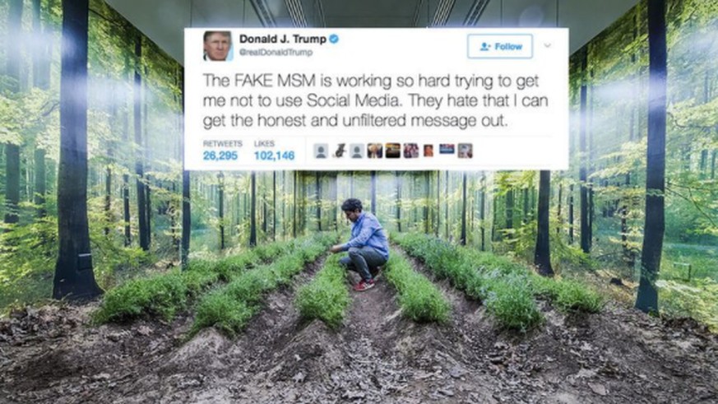Follow Donald J. Trump's account

pyautogui.click(x=500, y=46)
